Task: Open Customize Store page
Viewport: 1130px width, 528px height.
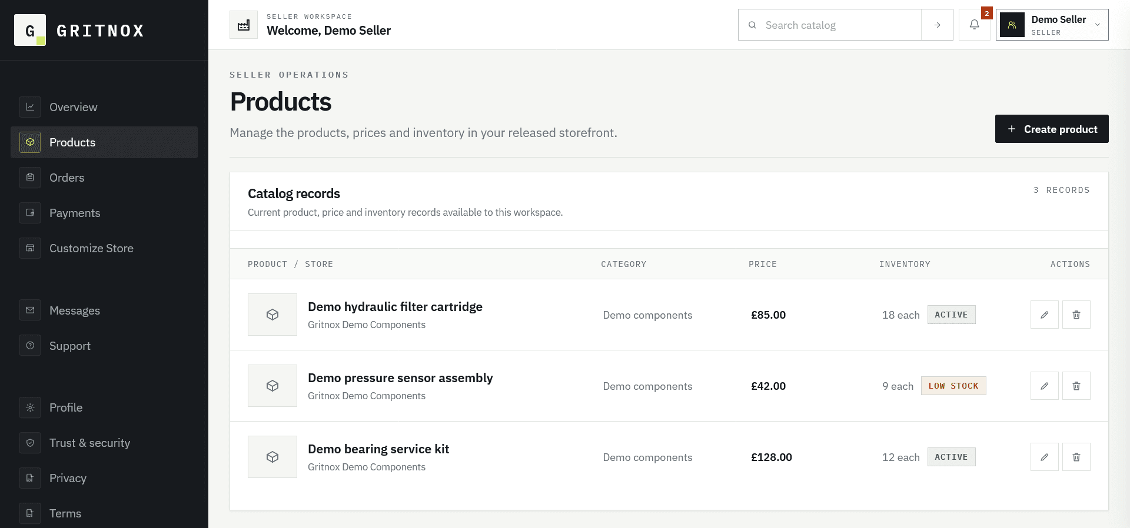Action: click(x=104, y=248)
